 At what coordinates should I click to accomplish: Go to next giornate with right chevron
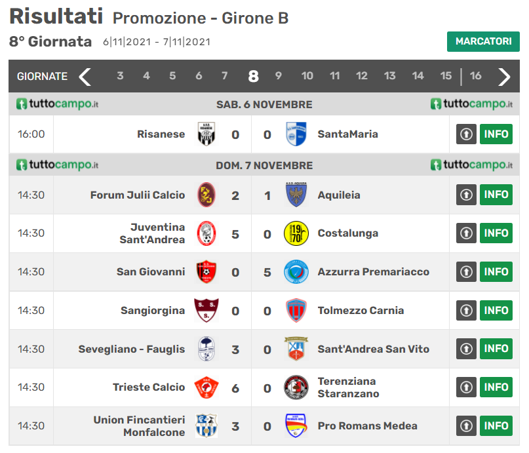click(x=504, y=76)
